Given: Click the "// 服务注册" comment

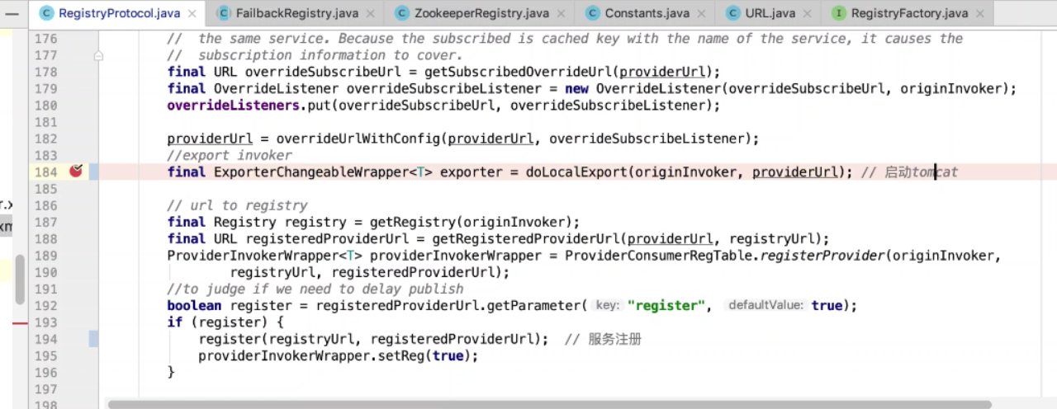Looking at the screenshot, I should pyautogui.click(x=603, y=339).
